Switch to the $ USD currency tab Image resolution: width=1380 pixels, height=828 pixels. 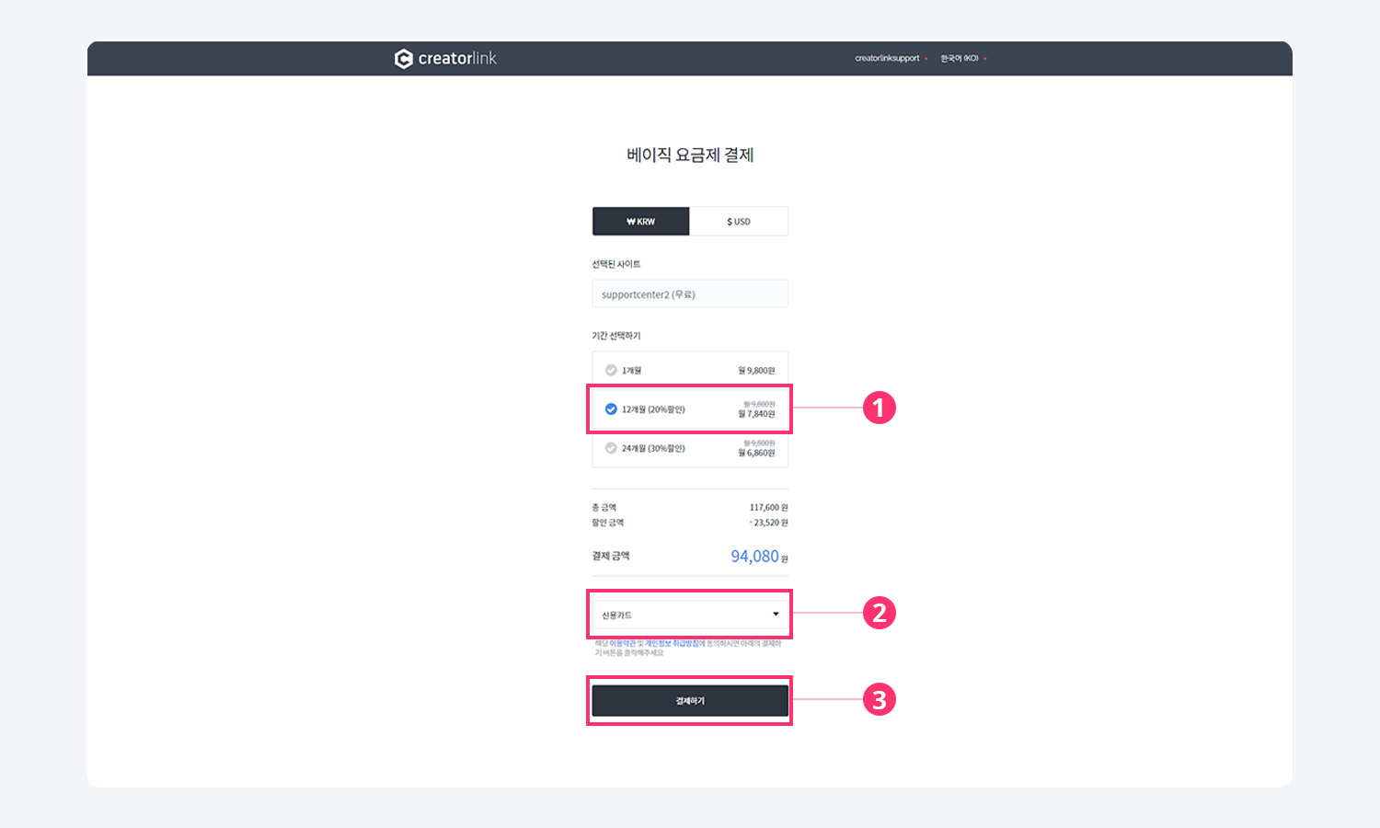click(739, 222)
